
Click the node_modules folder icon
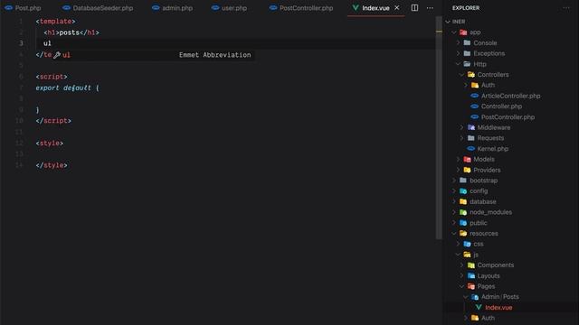pos(463,212)
